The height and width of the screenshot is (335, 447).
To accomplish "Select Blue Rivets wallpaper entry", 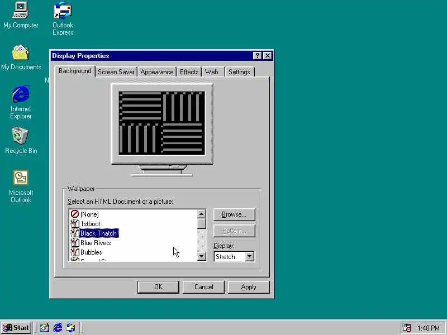I will click(96, 243).
